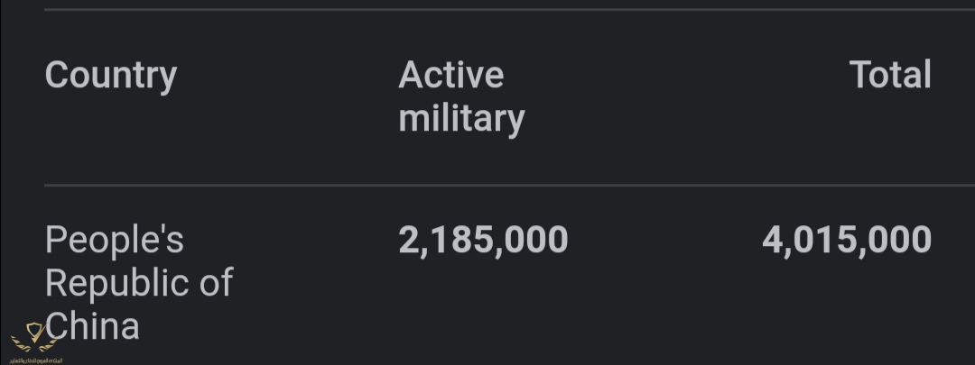Image resolution: width=975 pixels, height=365 pixels.
Task: Click the word military in the header
Action: [x=461, y=119]
